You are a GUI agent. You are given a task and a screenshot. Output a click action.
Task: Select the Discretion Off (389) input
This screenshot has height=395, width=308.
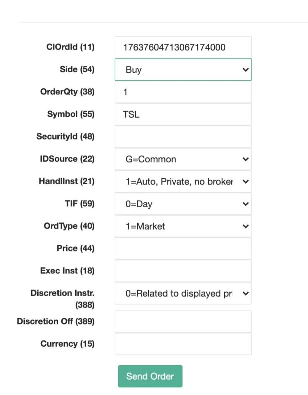(x=183, y=321)
